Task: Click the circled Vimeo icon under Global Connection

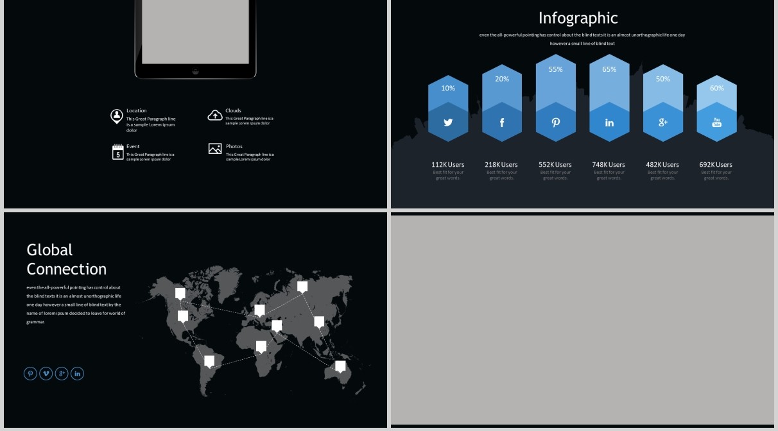Action: [x=46, y=373]
